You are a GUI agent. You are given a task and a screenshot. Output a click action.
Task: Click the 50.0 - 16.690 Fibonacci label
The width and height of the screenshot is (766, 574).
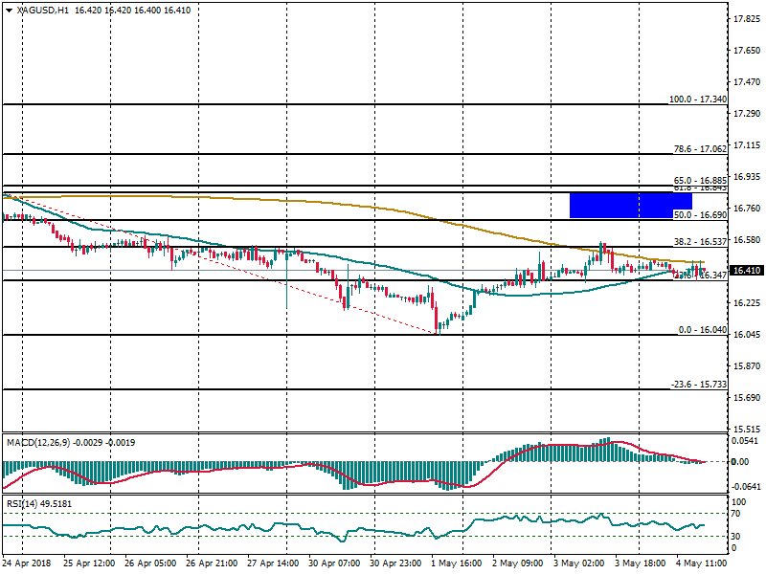point(700,215)
